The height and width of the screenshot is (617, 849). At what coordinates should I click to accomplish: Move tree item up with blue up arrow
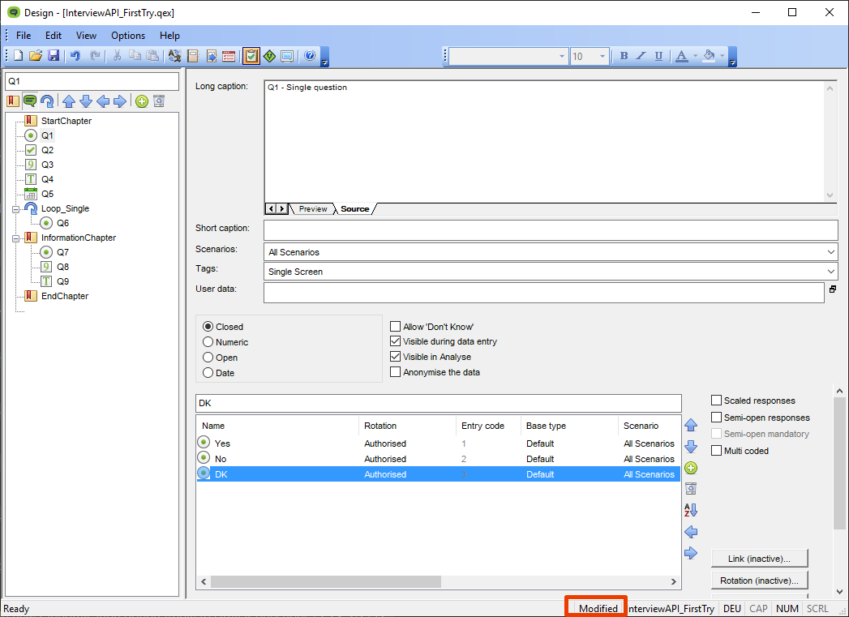[69, 101]
